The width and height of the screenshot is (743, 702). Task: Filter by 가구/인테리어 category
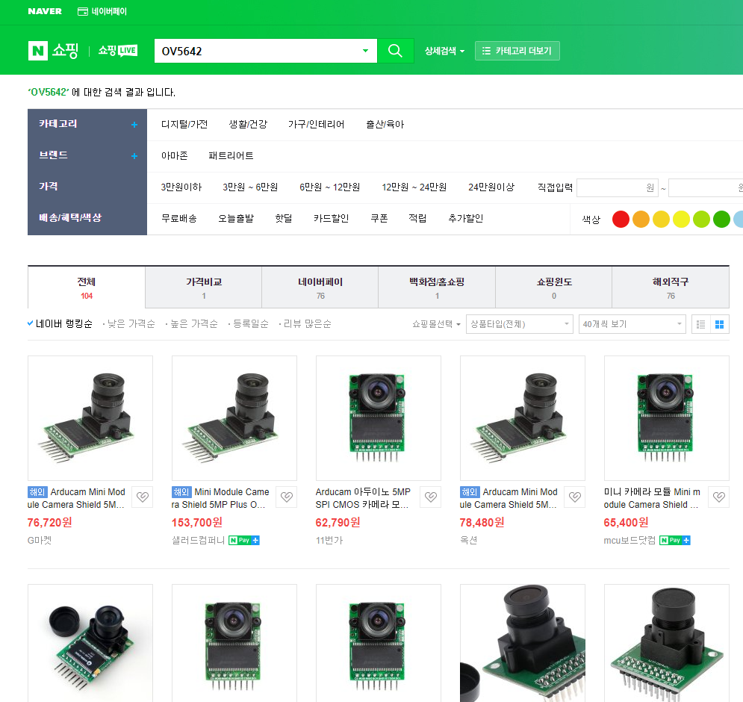click(316, 124)
